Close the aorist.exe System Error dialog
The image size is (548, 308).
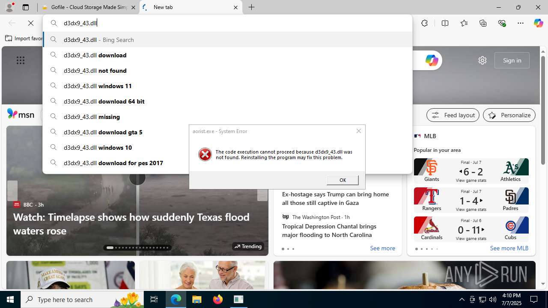click(359, 131)
